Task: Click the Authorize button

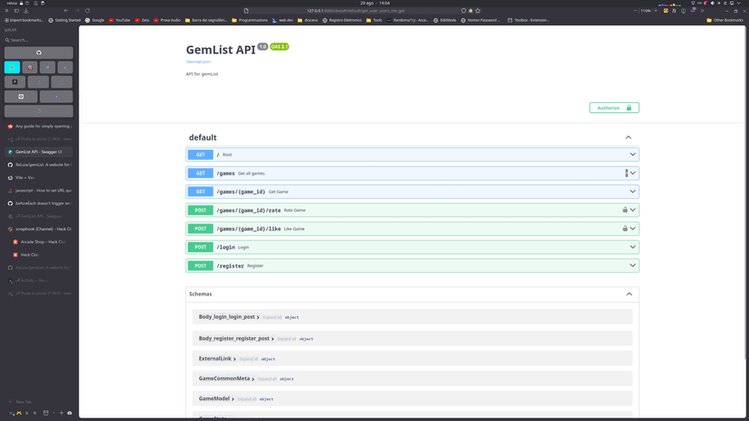Action: point(613,108)
